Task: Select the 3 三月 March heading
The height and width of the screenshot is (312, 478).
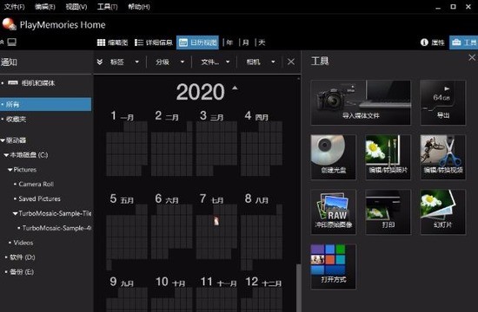Action: [211, 116]
